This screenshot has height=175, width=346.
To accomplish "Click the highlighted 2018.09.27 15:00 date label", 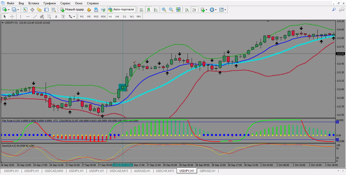I will click(x=123, y=165).
